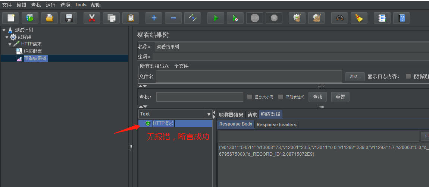Click split arrows above Text dropdown
The image size is (429, 187).
pos(143,107)
